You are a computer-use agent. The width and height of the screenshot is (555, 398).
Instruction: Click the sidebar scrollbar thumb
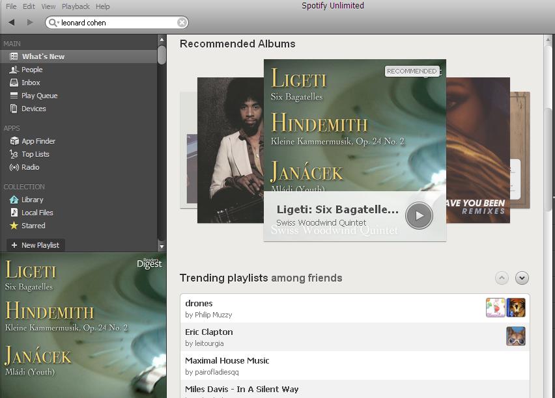pos(162,55)
